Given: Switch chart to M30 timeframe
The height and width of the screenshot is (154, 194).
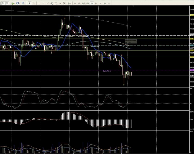Looking at the screenshot, I should 88,3.
